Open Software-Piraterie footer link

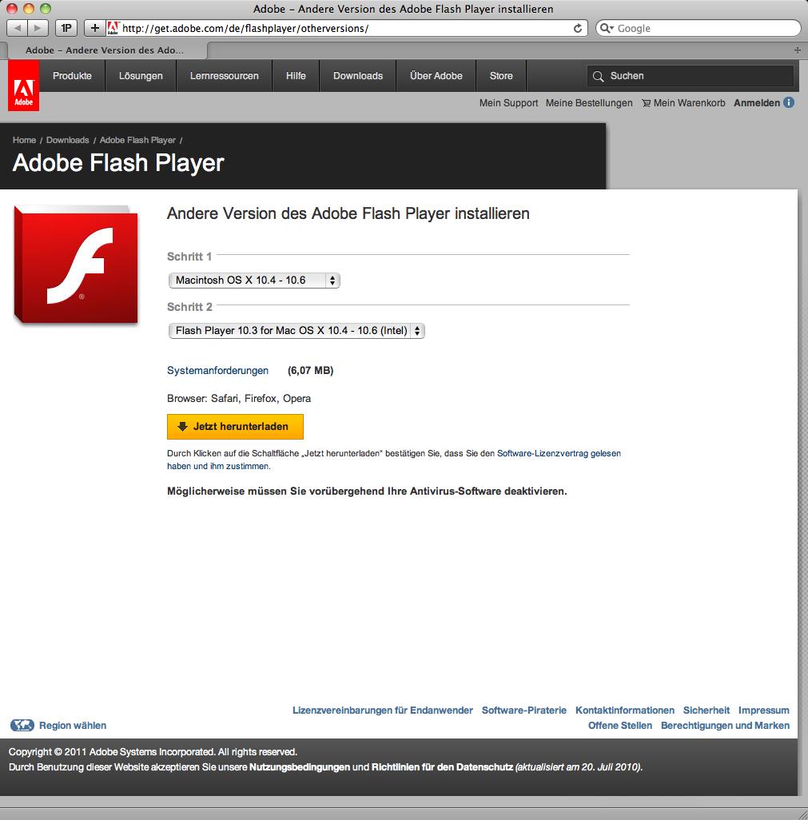pos(524,711)
